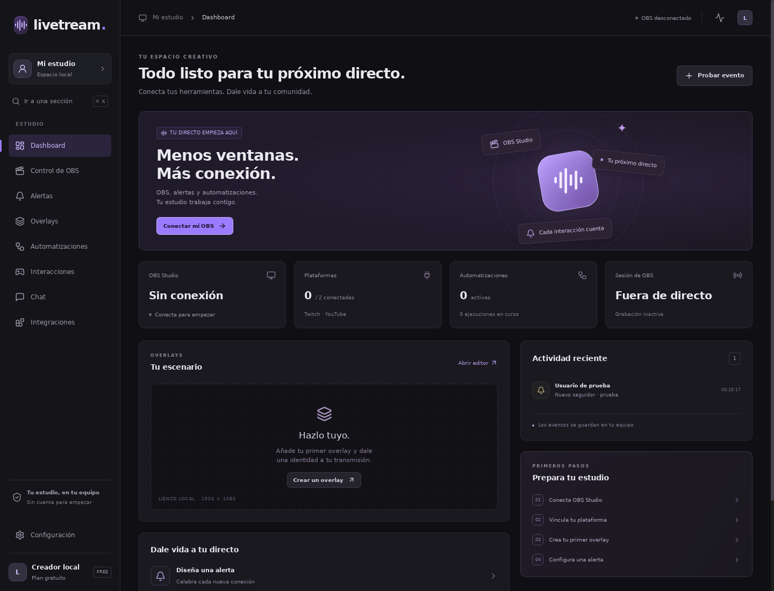Open Automatizaciones in the sidebar
774x591 pixels.
60,247
